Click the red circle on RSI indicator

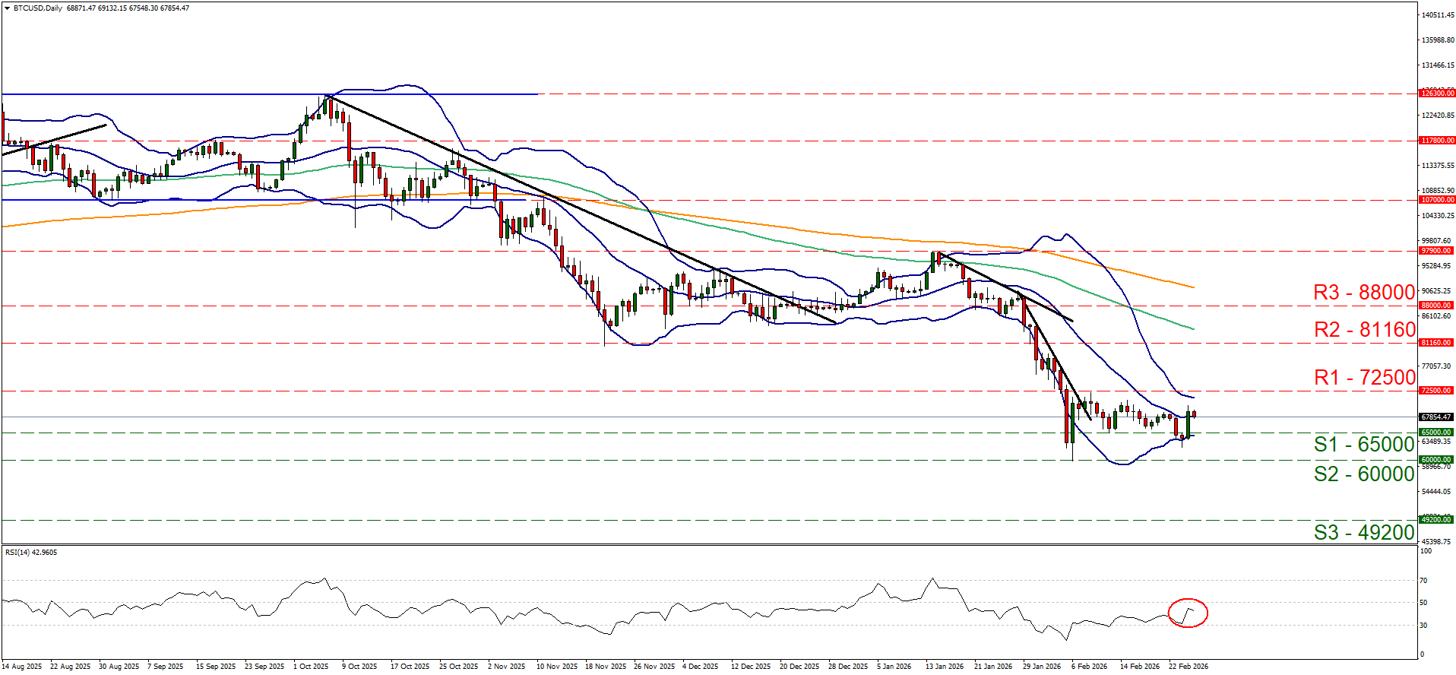[1187, 613]
